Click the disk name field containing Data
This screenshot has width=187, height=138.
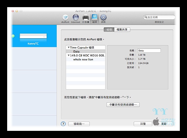click(149, 51)
